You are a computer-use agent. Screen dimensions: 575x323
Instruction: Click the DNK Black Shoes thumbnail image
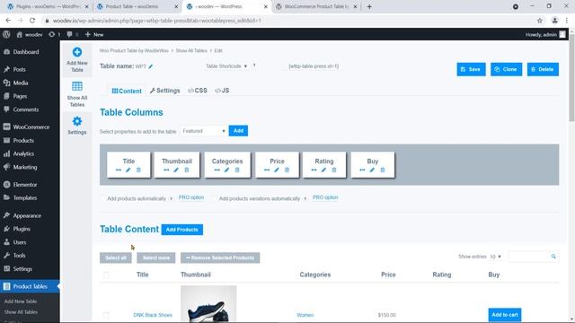(208, 304)
